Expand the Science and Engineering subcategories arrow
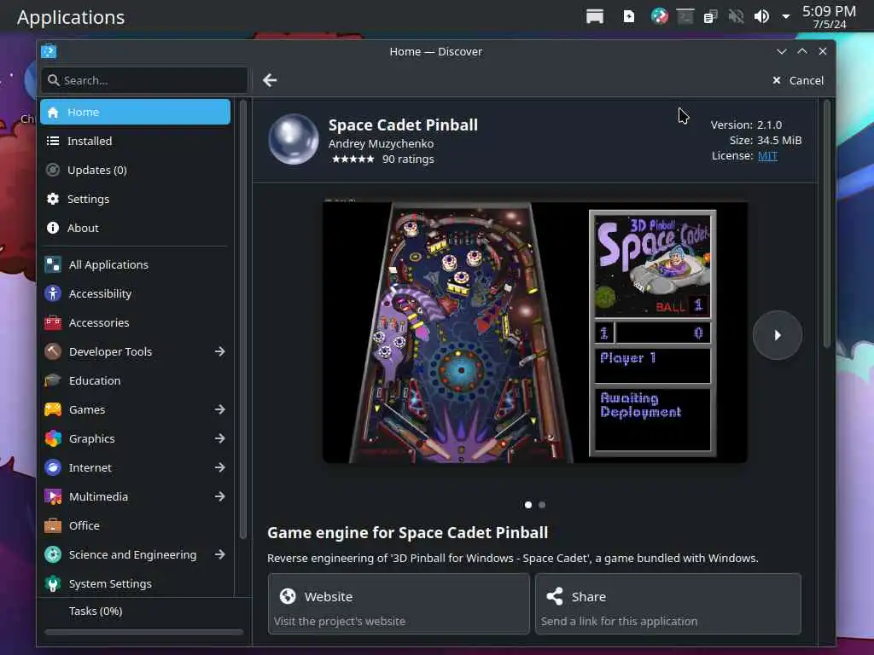The width and height of the screenshot is (874, 655). click(x=220, y=554)
